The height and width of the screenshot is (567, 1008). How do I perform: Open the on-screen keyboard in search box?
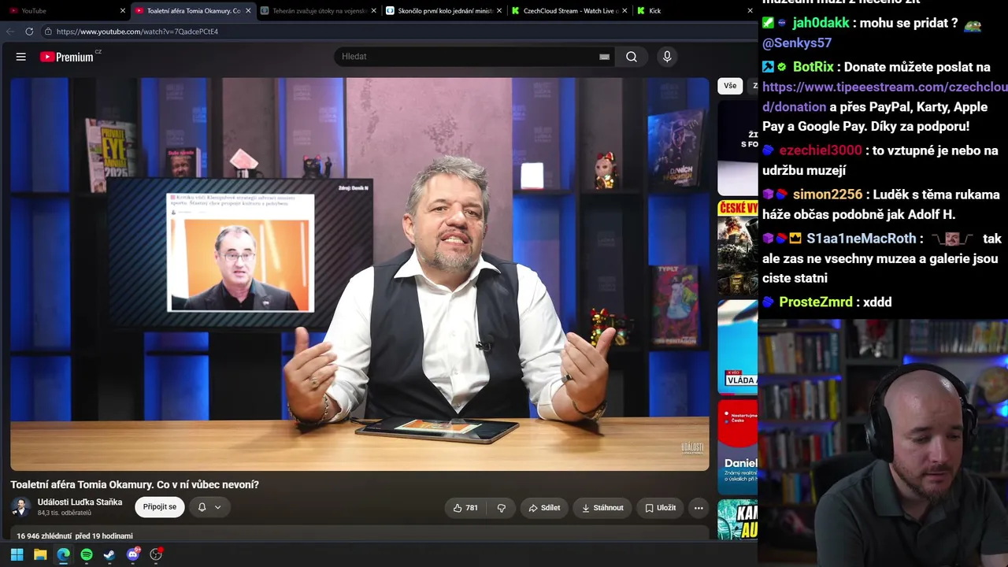(604, 57)
